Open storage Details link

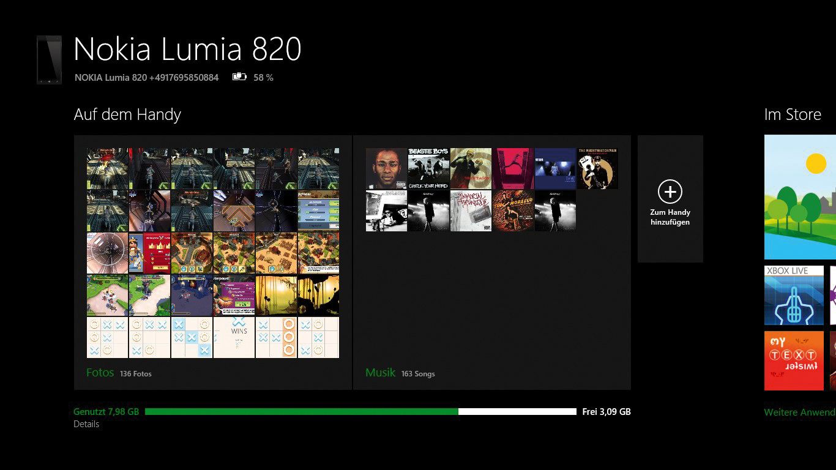[x=86, y=424]
